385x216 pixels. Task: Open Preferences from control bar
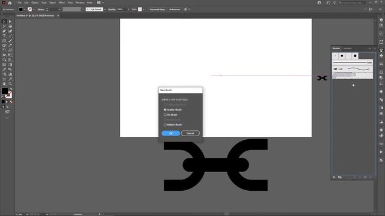point(174,10)
